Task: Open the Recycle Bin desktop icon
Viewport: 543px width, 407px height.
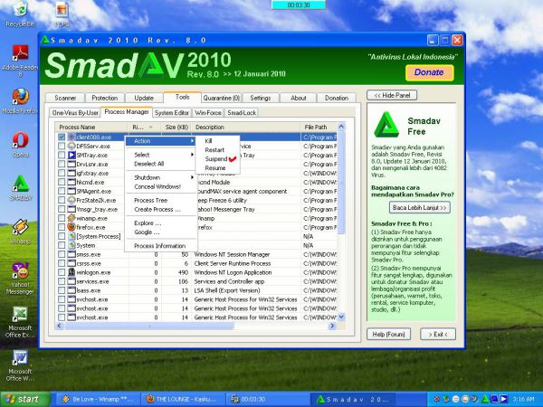Action: [x=20, y=14]
